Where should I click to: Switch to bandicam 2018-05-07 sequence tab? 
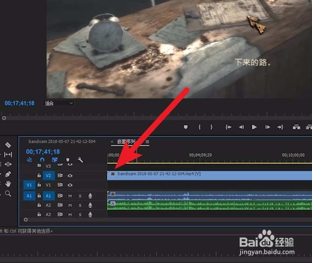(x=62, y=142)
